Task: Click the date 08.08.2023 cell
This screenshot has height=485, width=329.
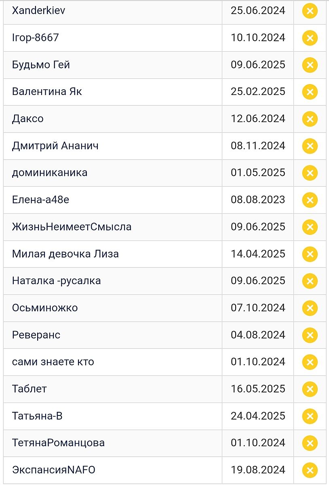Action: [x=258, y=200]
